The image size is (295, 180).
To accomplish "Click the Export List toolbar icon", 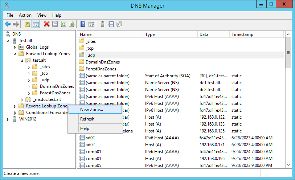I will 72,24.
